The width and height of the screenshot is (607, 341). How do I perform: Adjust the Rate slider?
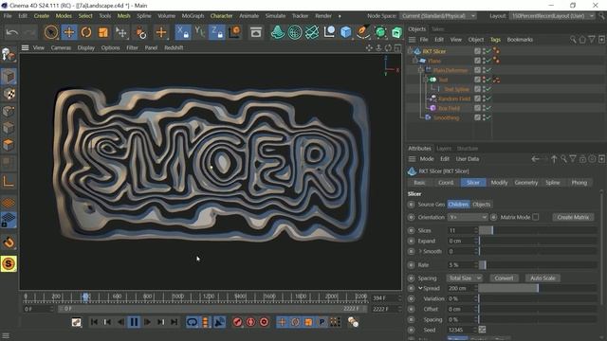[x=538, y=265]
